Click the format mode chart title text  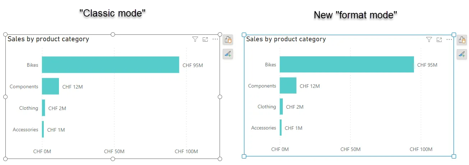click(x=286, y=39)
